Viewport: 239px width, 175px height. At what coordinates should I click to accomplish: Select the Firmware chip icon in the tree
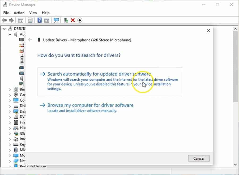point(16,122)
